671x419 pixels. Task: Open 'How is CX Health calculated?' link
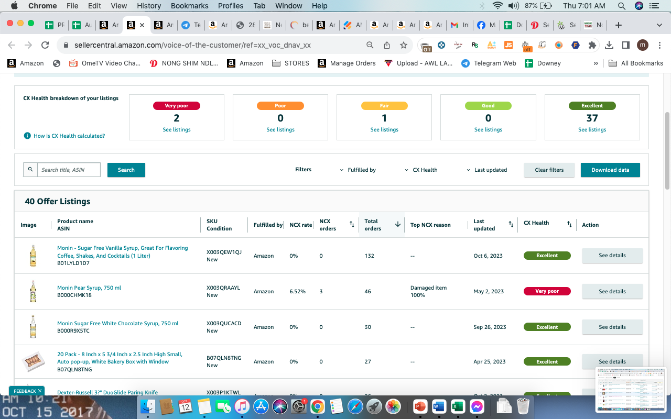tap(69, 136)
